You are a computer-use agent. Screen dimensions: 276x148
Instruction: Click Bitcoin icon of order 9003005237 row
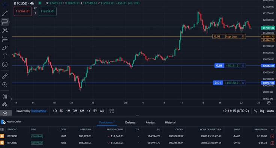click(x=2, y=136)
